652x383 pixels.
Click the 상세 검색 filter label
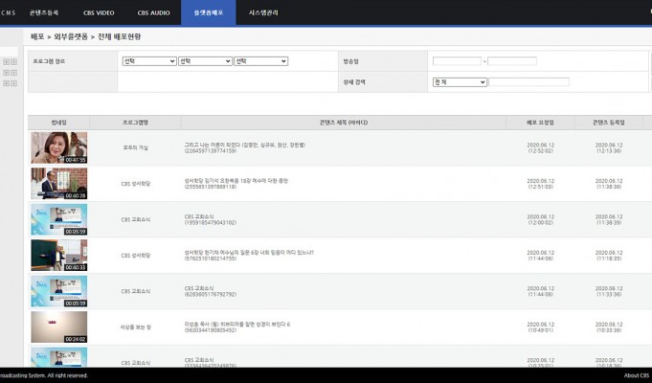point(354,82)
